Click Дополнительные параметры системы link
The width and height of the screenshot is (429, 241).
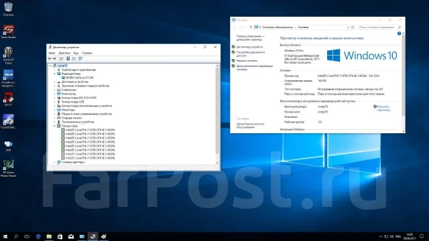[255, 68]
